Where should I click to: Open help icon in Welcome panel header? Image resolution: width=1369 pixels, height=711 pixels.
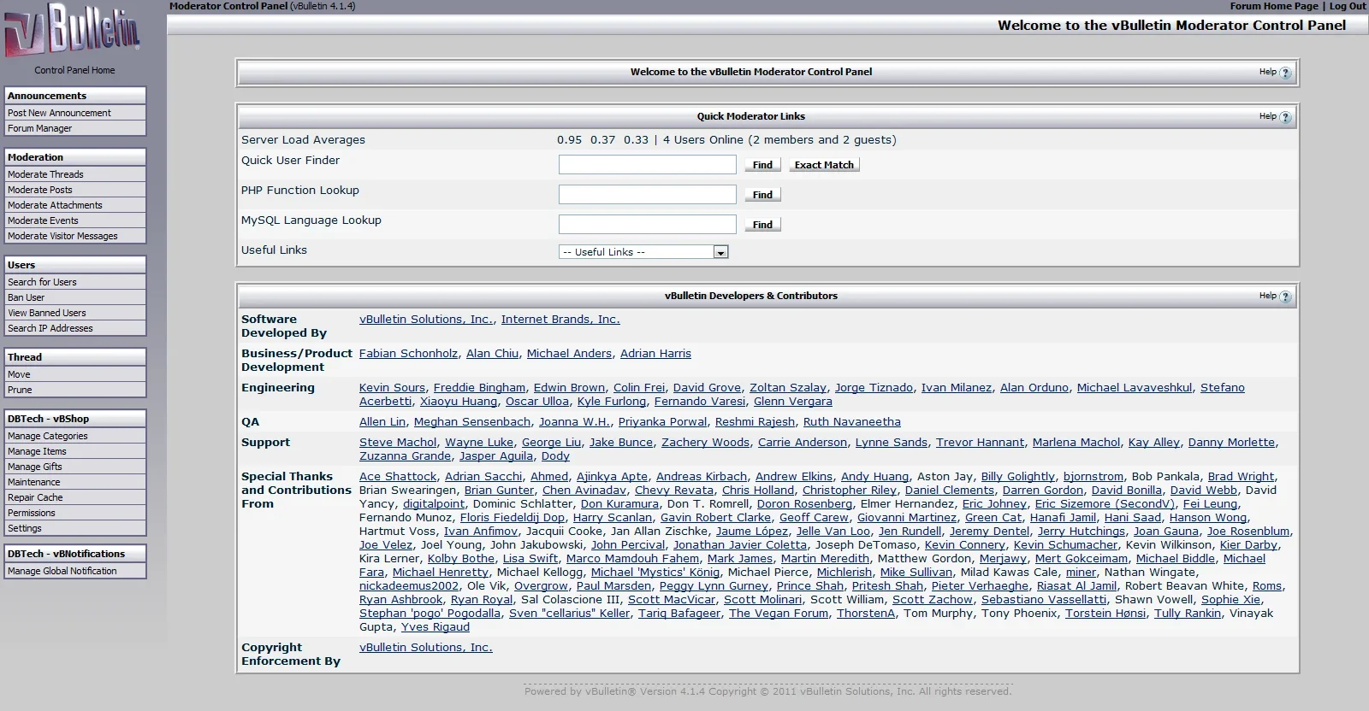click(1284, 73)
